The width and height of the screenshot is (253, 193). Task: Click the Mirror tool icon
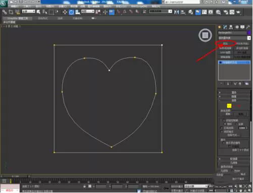[x=176, y=12]
